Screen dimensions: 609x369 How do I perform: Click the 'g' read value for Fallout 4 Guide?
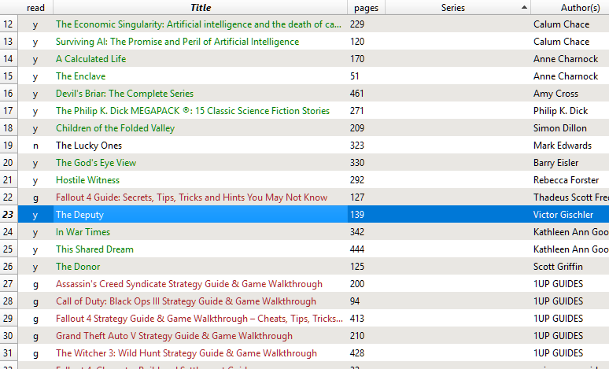tap(35, 198)
